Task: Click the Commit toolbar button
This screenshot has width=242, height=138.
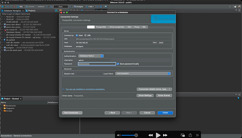Action: (30, 7)
